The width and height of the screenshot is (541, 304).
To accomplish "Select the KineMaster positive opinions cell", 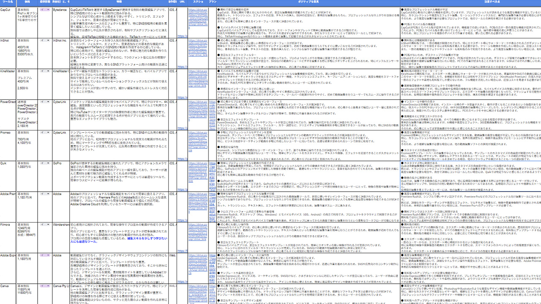I will tap(309, 84).
